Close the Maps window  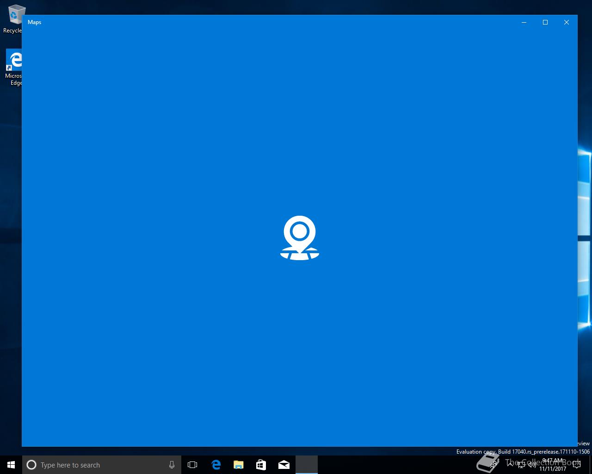567,22
